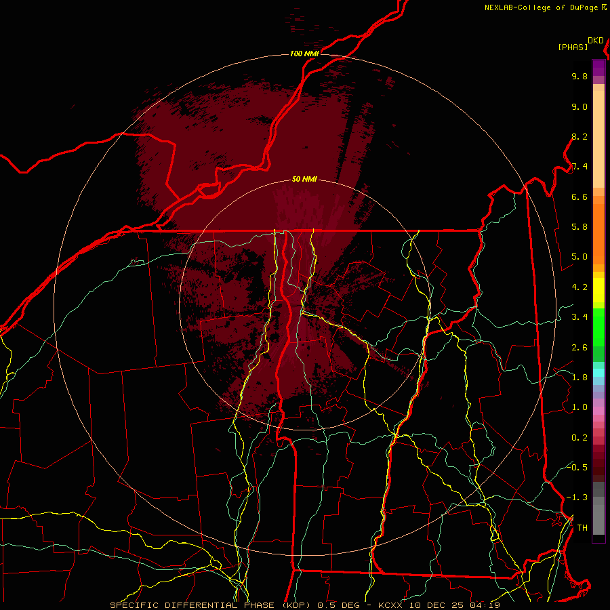Click the -0.5 legend value
This screenshot has width=610, height=610.
(577, 467)
